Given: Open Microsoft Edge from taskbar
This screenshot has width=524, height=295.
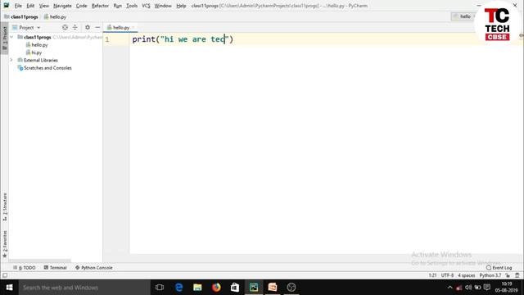Looking at the screenshot, I should [178, 288].
